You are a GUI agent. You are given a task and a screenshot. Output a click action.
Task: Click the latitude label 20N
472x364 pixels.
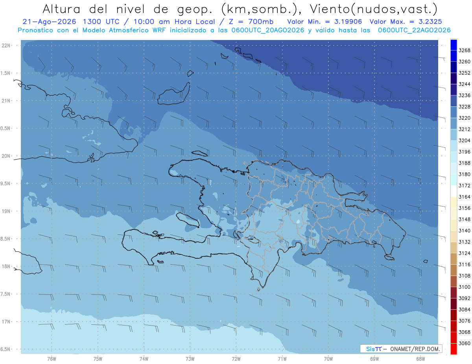tap(6, 156)
